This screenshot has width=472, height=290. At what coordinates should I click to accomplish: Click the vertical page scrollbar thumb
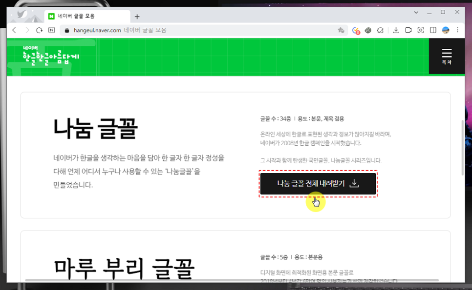tap(463, 148)
